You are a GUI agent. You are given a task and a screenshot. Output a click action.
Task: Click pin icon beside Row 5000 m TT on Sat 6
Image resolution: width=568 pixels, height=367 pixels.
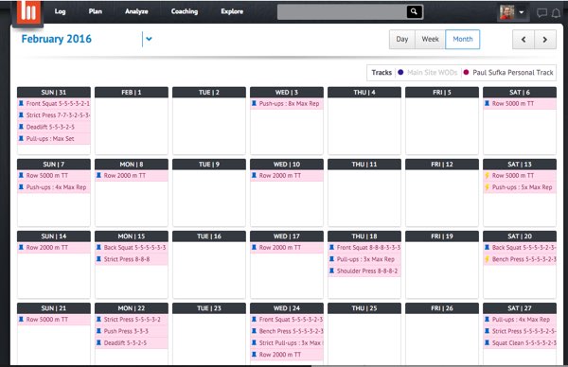coord(488,103)
